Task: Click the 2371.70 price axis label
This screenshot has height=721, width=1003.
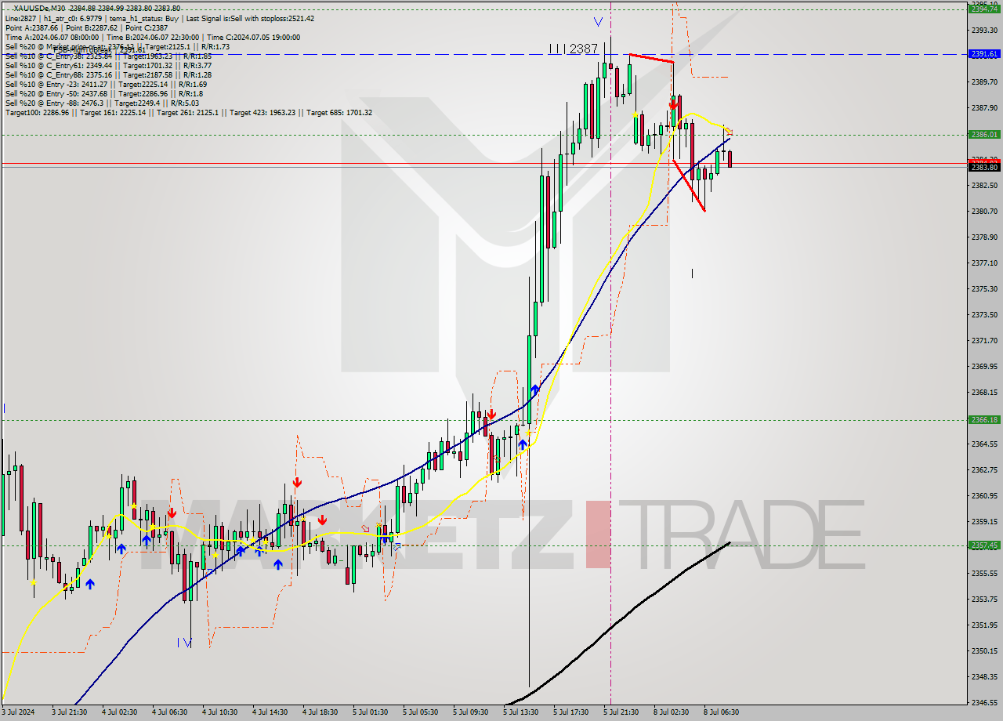Action: (x=984, y=340)
